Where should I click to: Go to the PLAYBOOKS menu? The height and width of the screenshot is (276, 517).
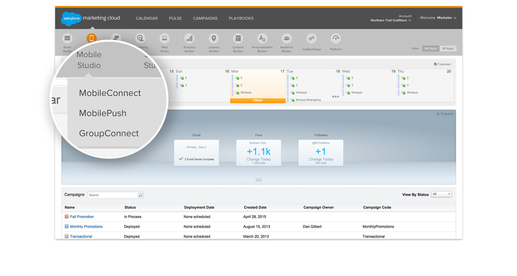(x=241, y=18)
